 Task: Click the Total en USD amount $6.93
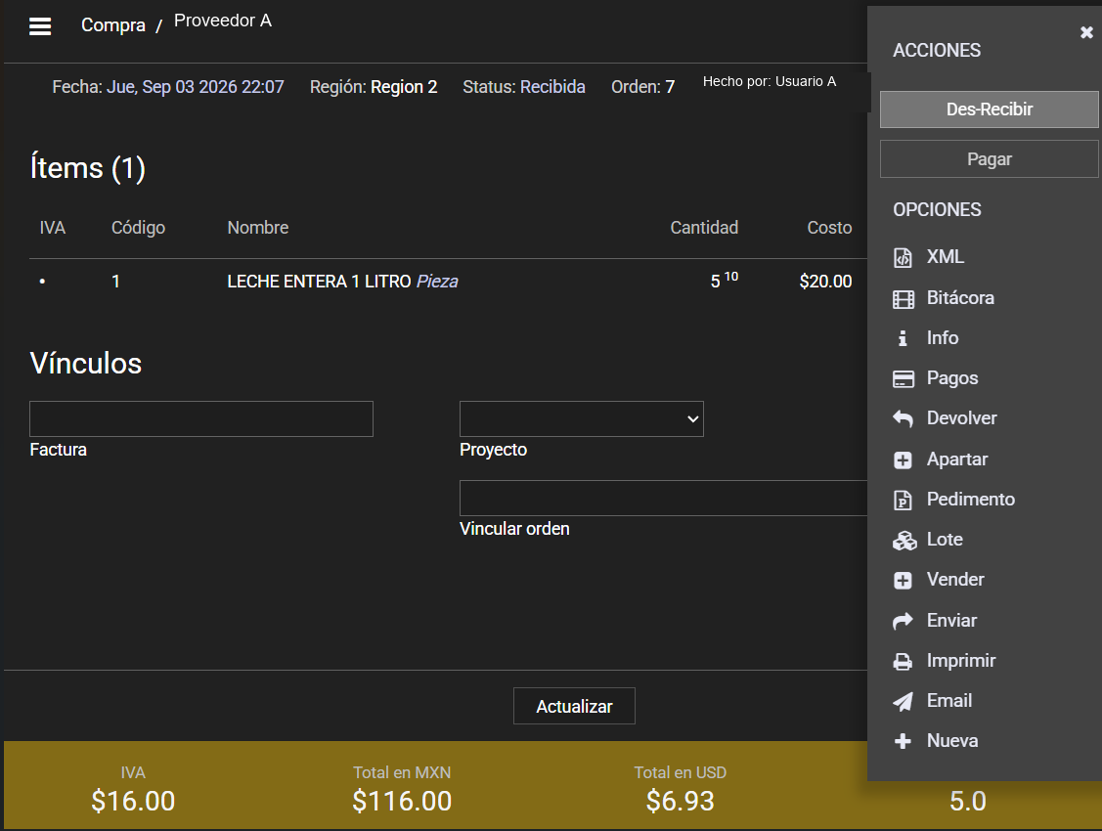681,801
